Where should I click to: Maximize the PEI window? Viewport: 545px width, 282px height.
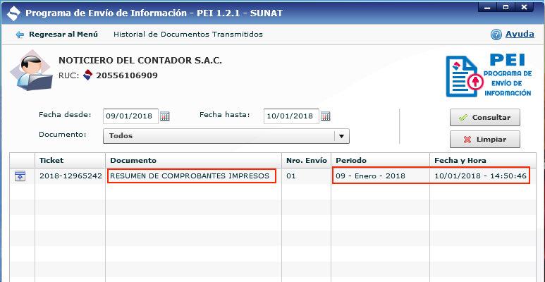[506, 6]
